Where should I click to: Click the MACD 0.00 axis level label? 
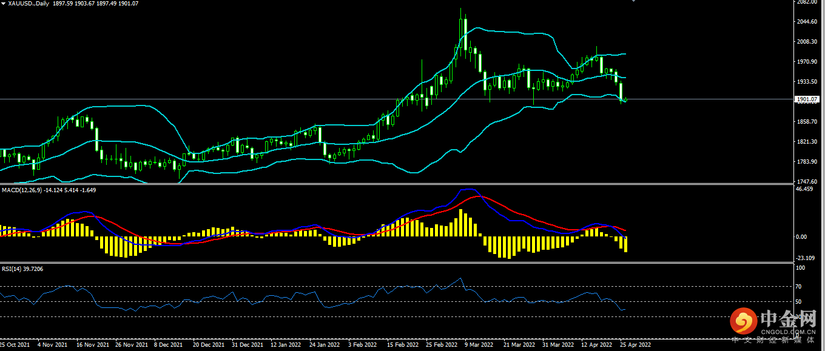(802, 237)
